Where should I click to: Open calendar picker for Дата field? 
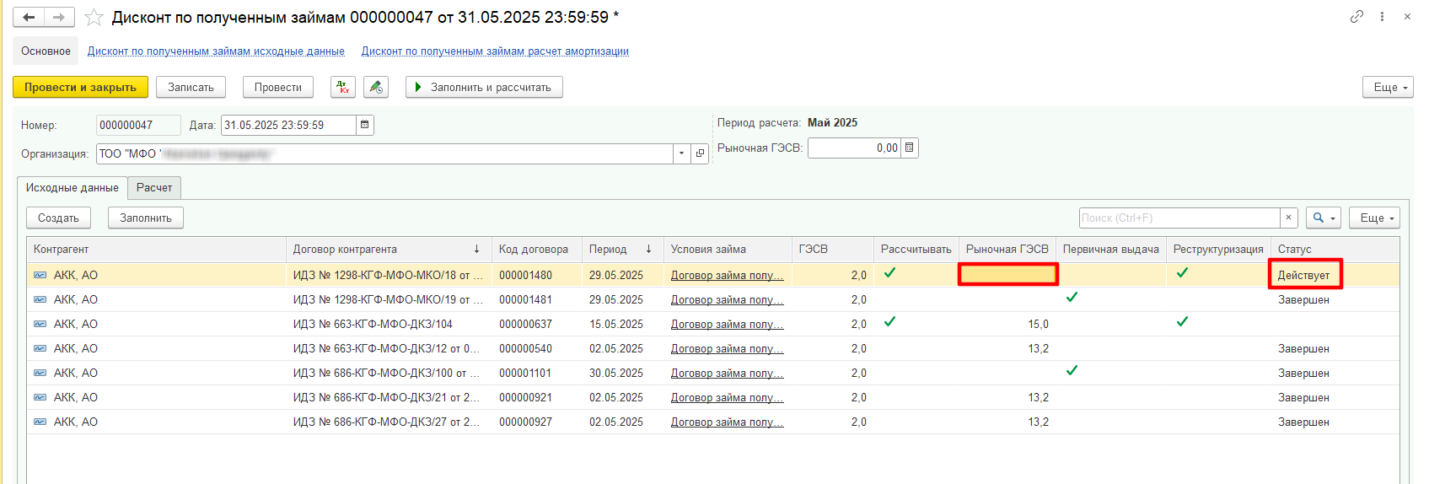click(365, 125)
